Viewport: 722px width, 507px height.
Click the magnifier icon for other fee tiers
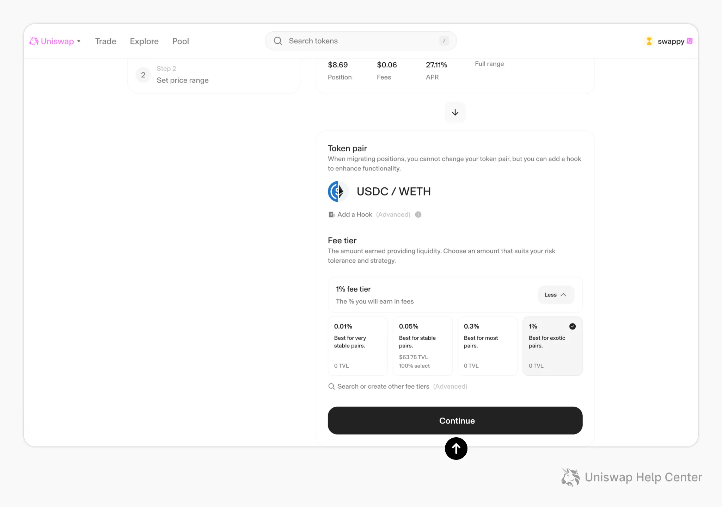pyautogui.click(x=331, y=386)
